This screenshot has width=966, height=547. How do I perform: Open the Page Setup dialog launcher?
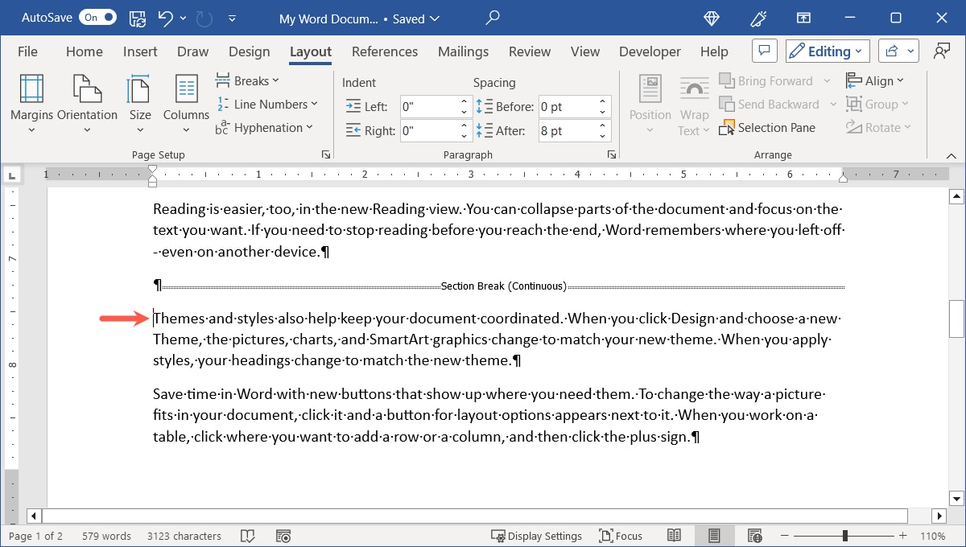coord(325,154)
